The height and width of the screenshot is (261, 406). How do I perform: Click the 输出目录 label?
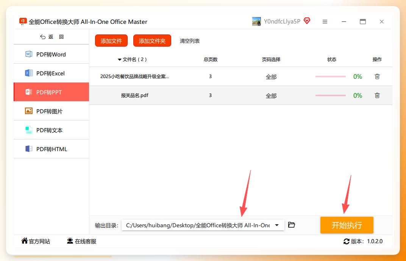coord(106,225)
